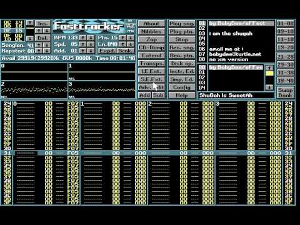Stop playback with Stop button
Image resolution: width=300 pixels, height=225 pixels.
coord(182,39)
